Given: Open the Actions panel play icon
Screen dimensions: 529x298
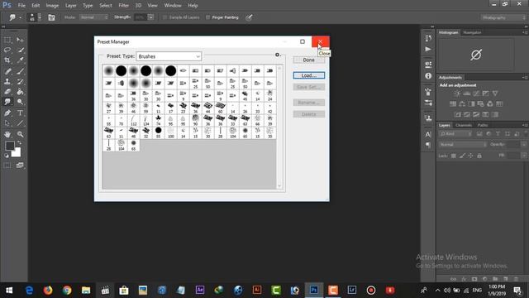Looking at the screenshot, I should [428, 49].
